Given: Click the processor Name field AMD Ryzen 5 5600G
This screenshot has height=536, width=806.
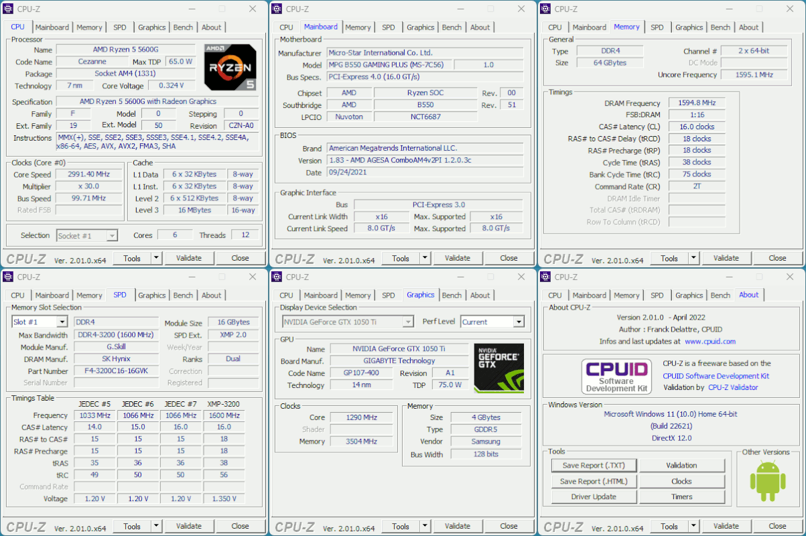Looking at the screenshot, I should (127, 50).
